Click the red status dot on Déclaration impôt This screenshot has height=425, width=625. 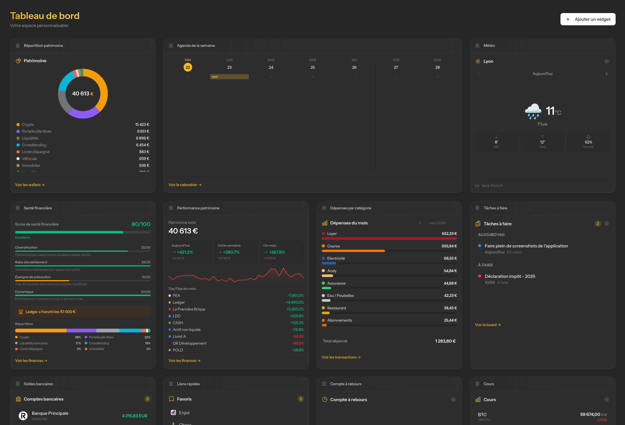[480, 276]
